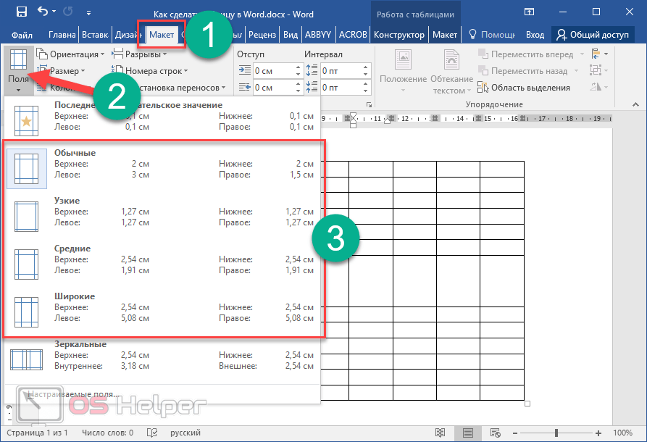647x442 pixels.
Task: Open the Файл menu tab
Action: click(x=22, y=35)
